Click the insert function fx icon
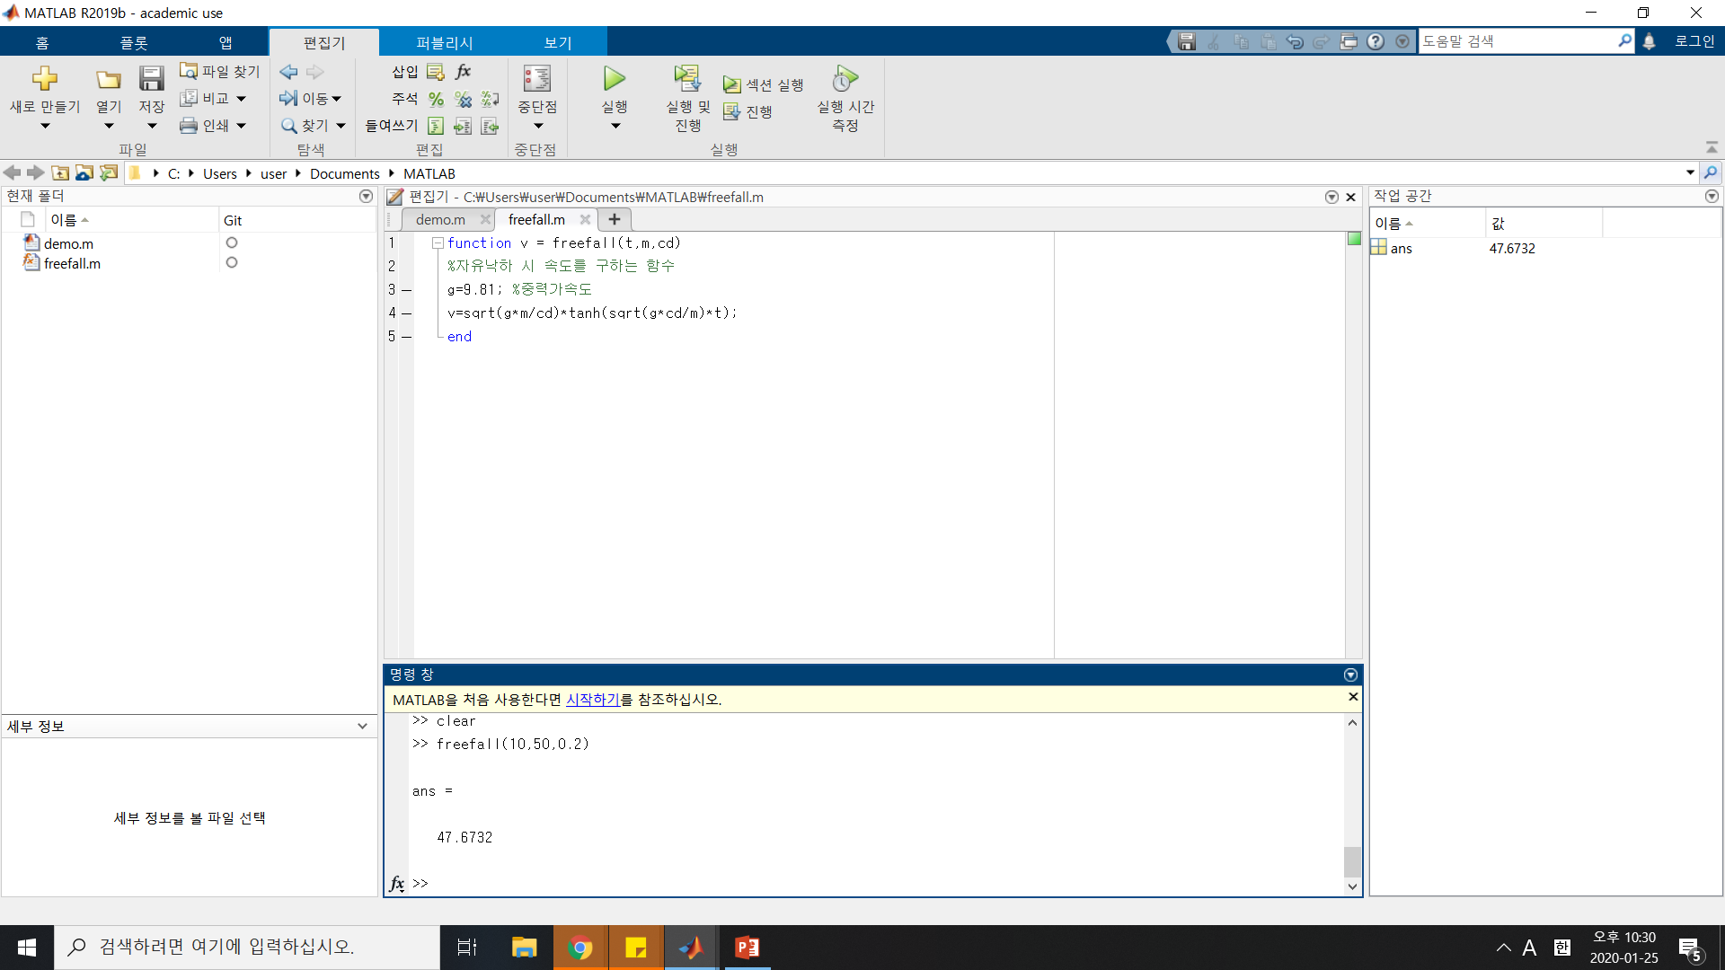1725x970 pixels. pyautogui.click(x=464, y=72)
